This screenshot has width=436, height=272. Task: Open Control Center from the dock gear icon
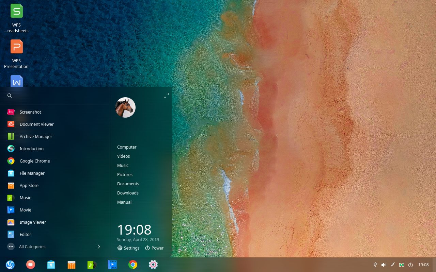coord(153,265)
